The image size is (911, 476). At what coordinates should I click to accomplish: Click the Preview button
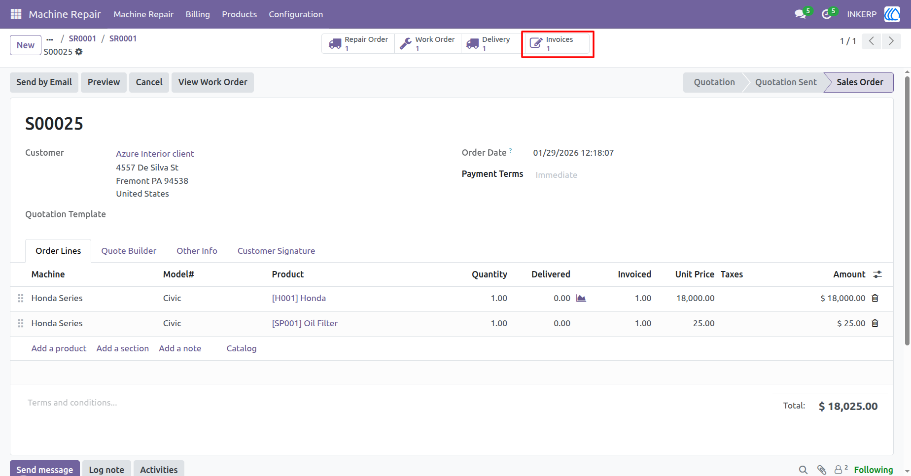click(104, 82)
